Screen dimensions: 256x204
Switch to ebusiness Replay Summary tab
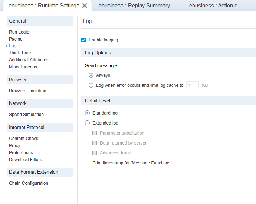134,6
